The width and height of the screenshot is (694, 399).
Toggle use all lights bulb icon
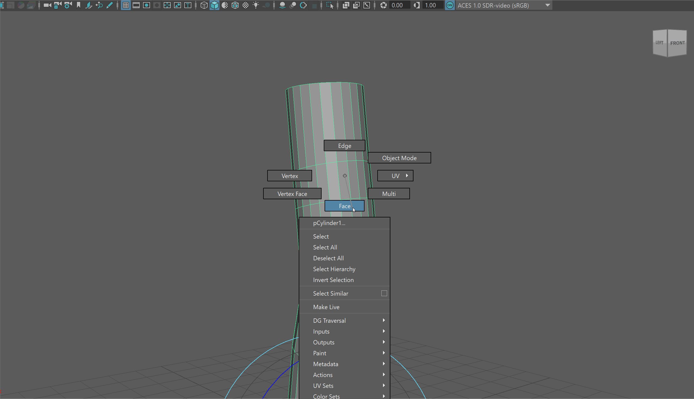point(256,5)
